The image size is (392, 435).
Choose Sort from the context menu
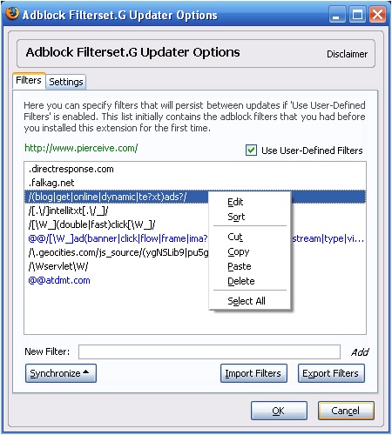point(236,217)
